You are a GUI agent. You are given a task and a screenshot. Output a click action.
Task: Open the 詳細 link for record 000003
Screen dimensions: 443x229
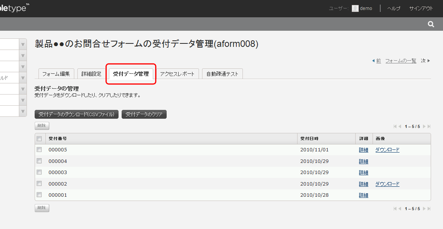[363, 172]
